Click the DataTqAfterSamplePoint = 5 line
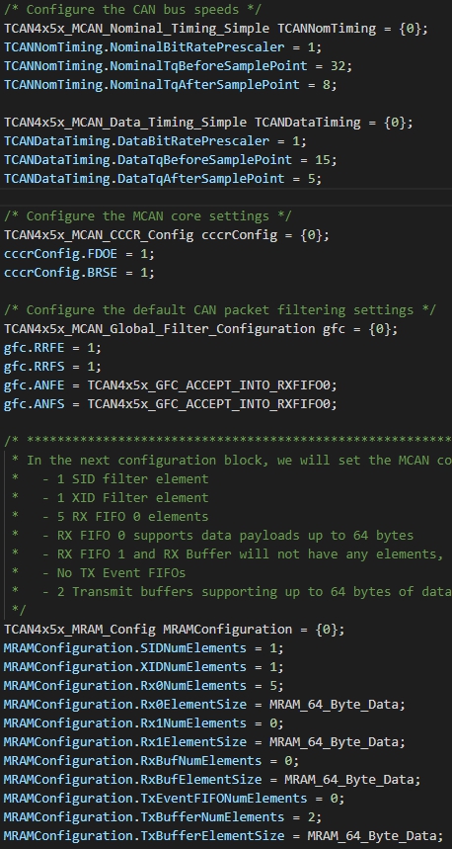The width and height of the screenshot is (452, 849). (163, 179)
